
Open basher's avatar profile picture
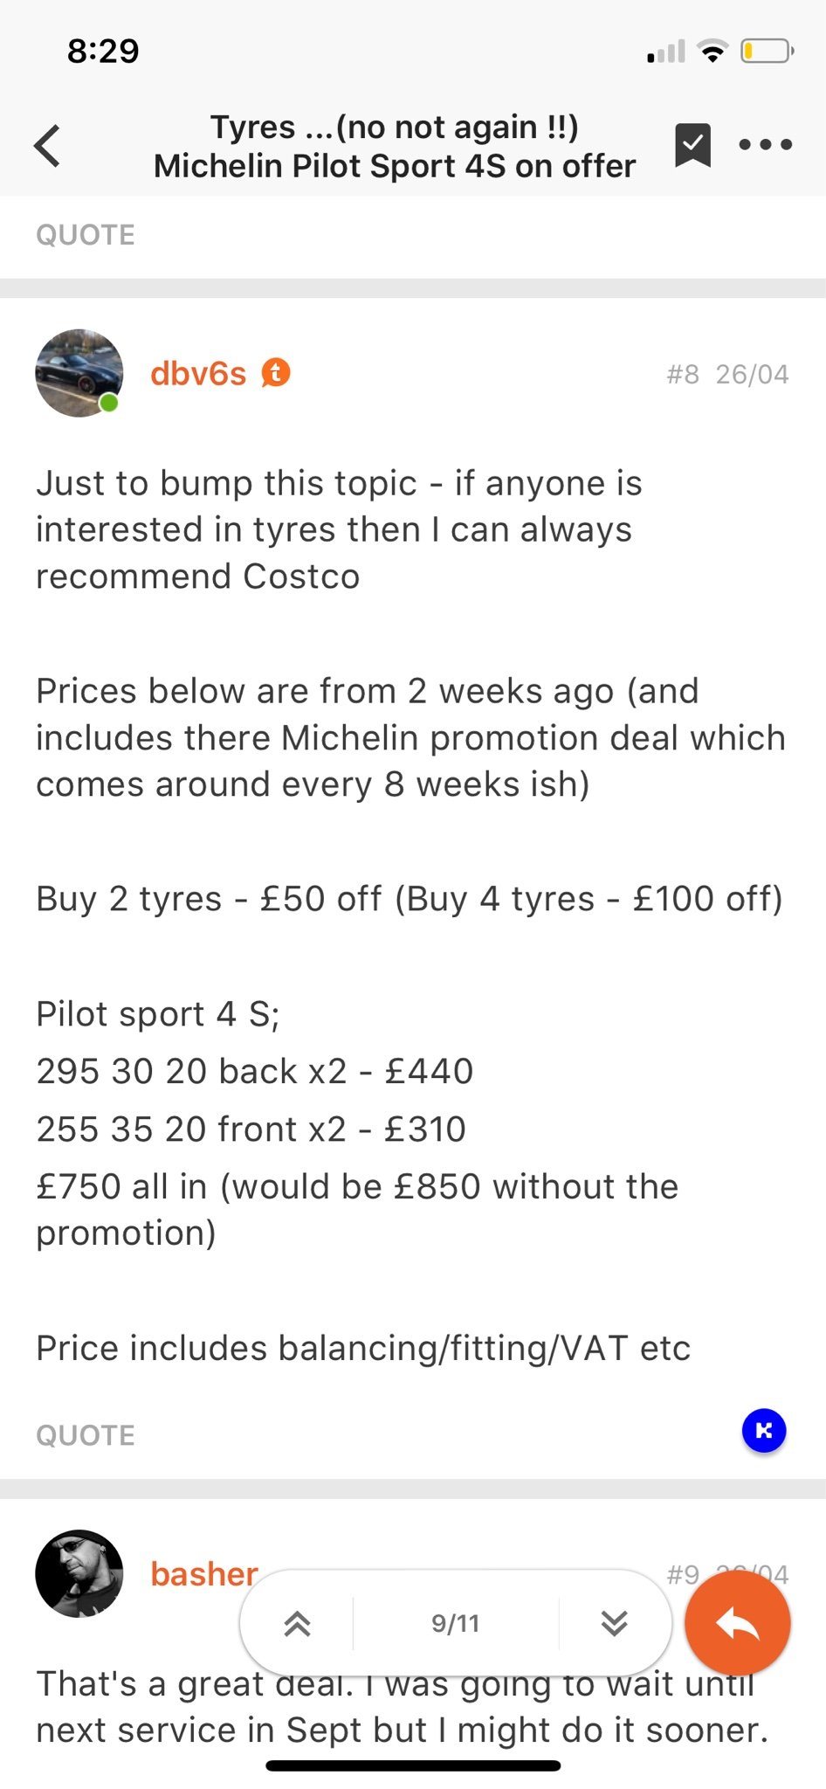(79, 1573)
